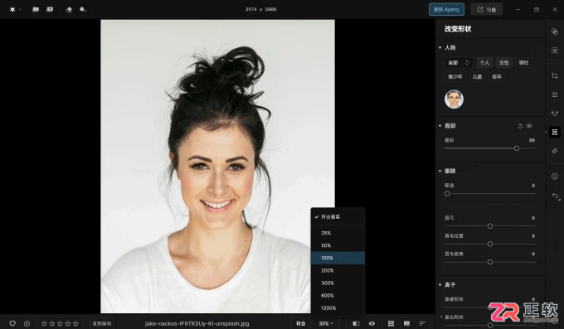Reset the 面部 face section adjustments
564x329 pixels.
(520, 126)
